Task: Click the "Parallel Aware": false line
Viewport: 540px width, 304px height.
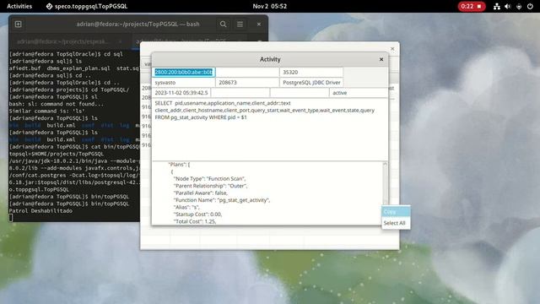Action: (201, 193)
